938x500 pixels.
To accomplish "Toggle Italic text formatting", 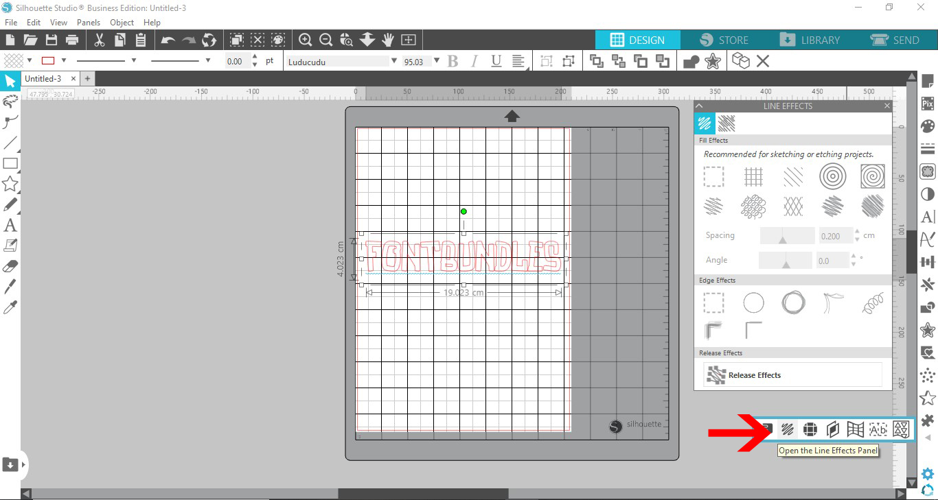I will tap(474, 62).
